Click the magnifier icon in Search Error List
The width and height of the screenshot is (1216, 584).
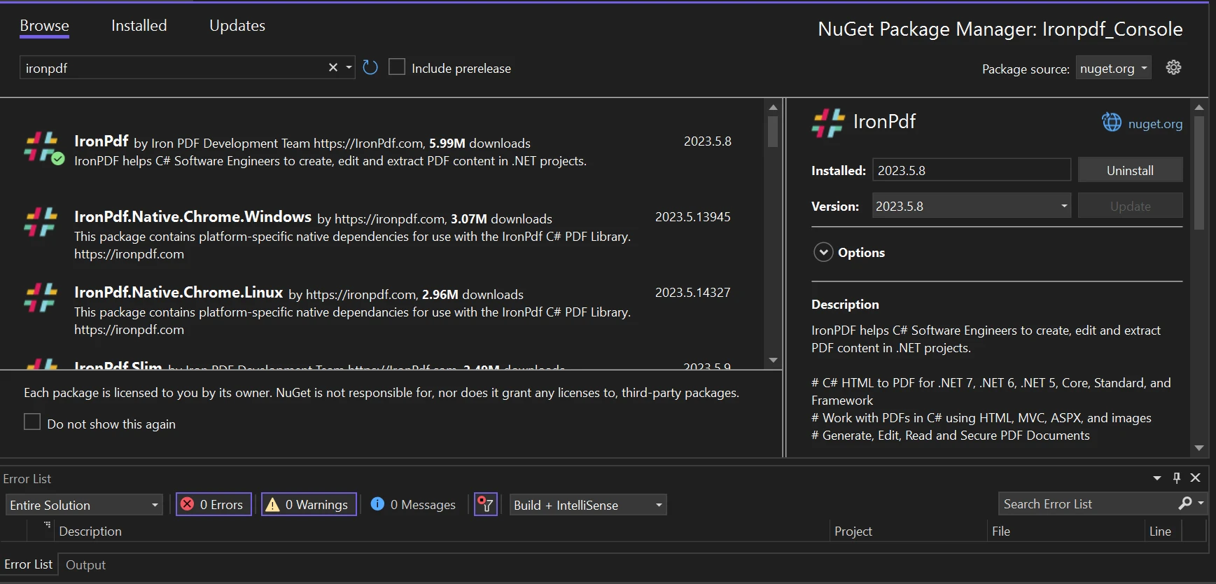click(x=1184, y=503)
